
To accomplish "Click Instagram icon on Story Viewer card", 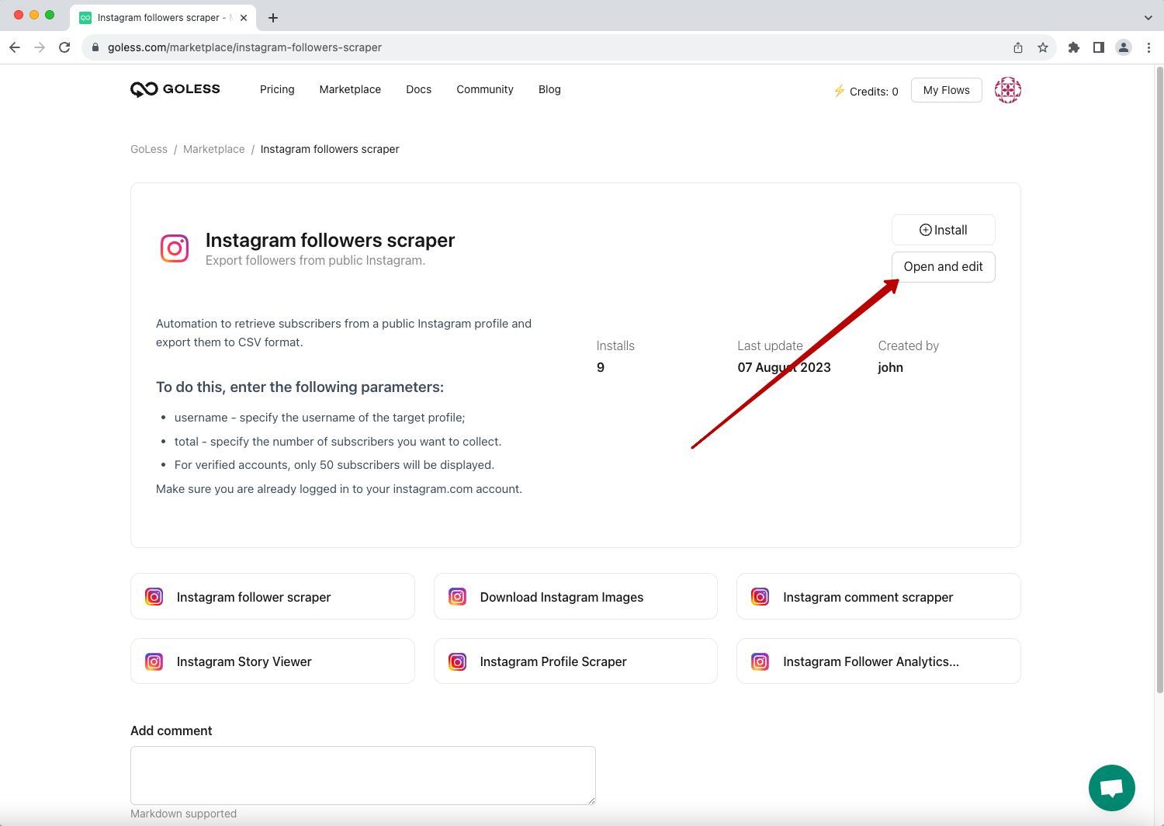I will [x=154, y=661].
